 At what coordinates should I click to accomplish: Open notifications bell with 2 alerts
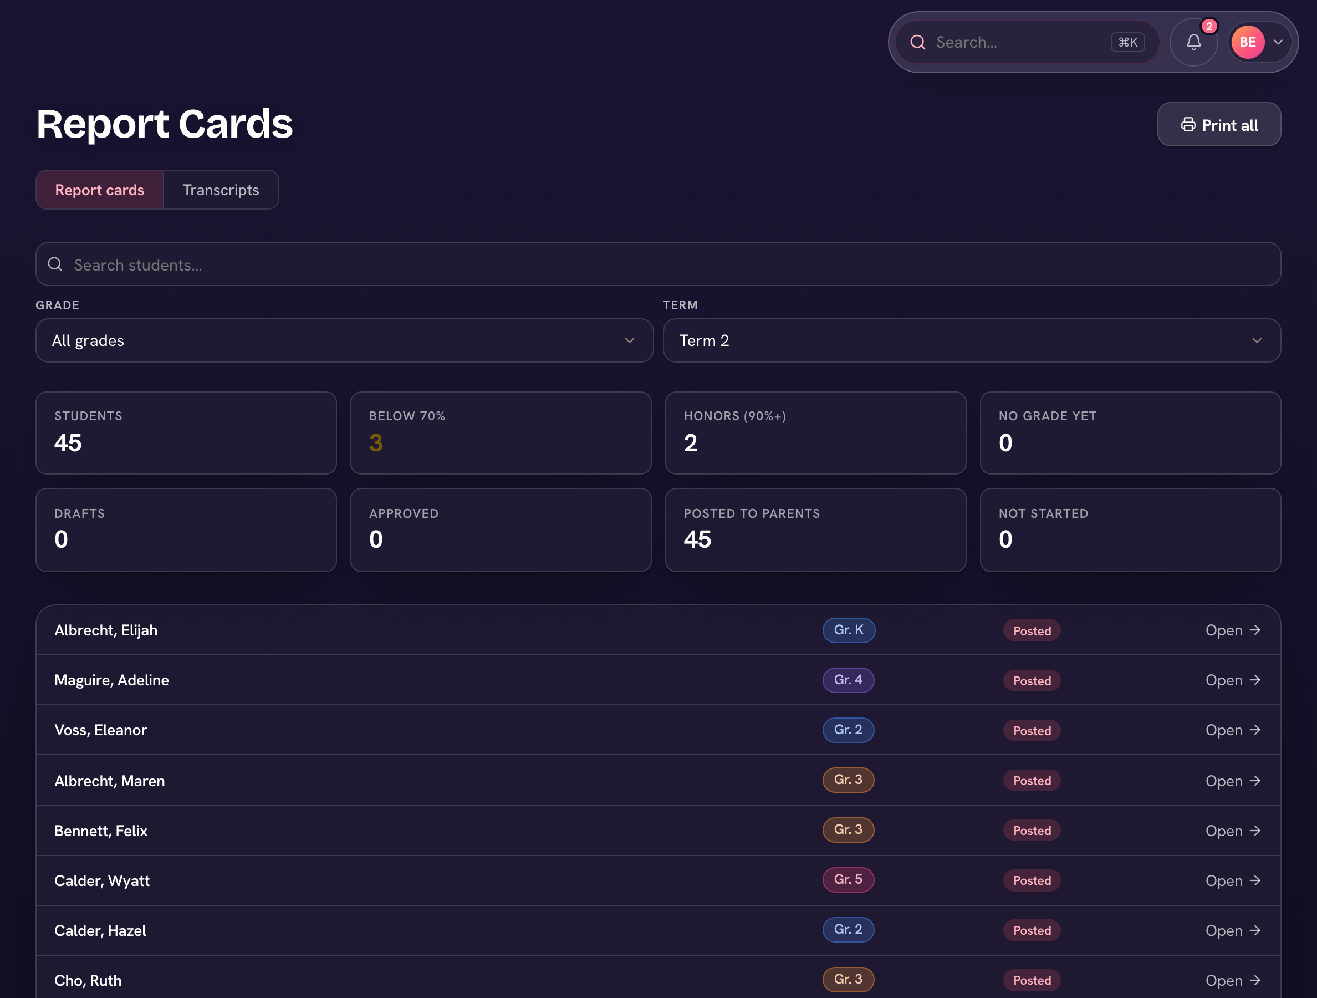coord(1193,42)
